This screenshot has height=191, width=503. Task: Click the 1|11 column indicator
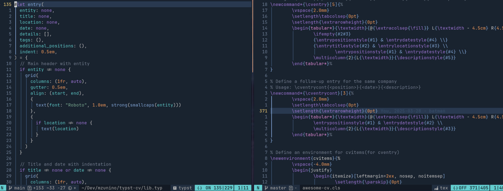(x=243, y=188)
